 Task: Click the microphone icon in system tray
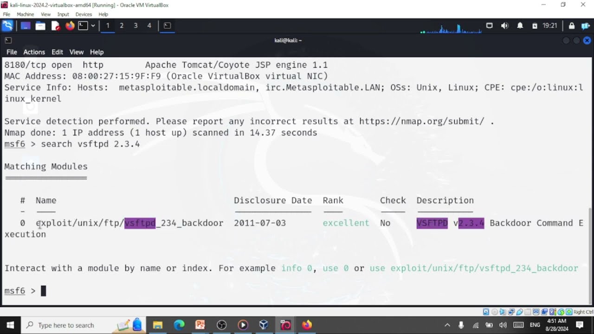[x=461, y=325]
